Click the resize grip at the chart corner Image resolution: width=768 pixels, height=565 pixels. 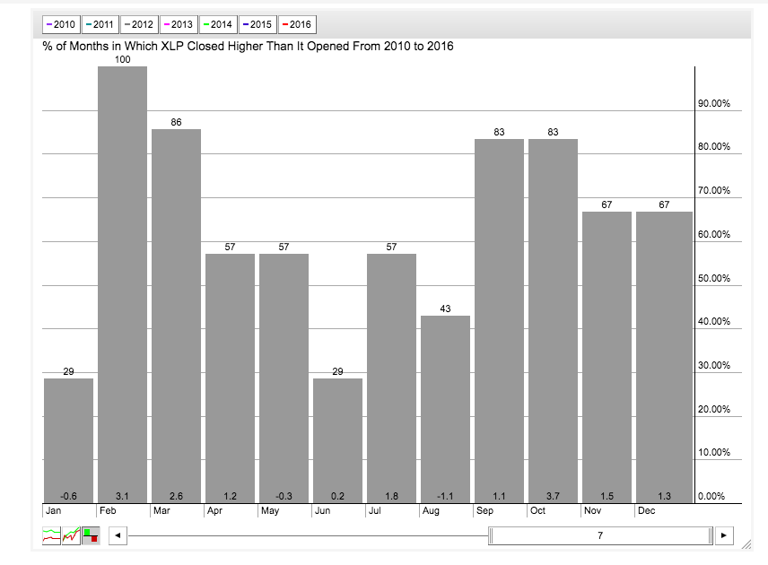[x=746, y=544]
